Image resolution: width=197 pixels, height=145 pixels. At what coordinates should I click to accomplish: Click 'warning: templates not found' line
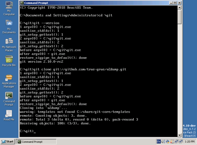tap(75, 112)
